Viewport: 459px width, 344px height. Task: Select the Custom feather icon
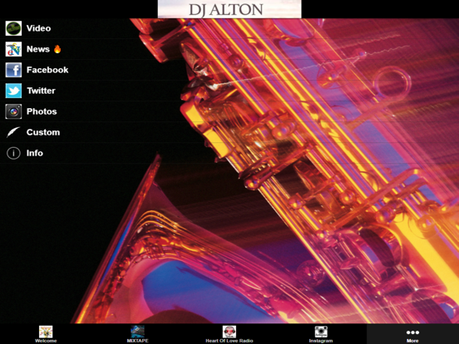point(13,132)
